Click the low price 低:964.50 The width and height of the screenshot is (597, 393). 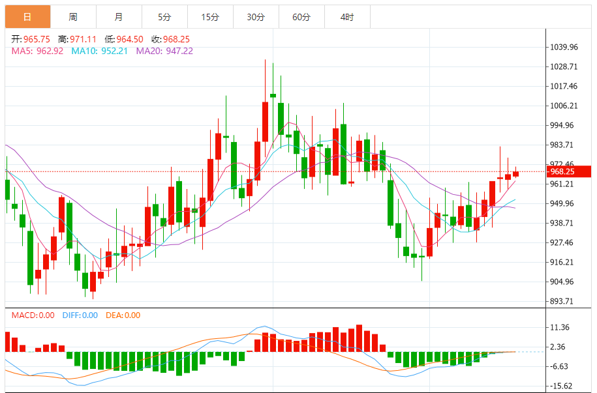click(124, 39)
